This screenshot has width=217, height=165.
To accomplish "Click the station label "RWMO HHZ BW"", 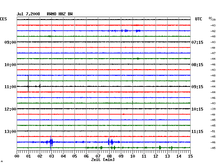I will coord(60,14).
